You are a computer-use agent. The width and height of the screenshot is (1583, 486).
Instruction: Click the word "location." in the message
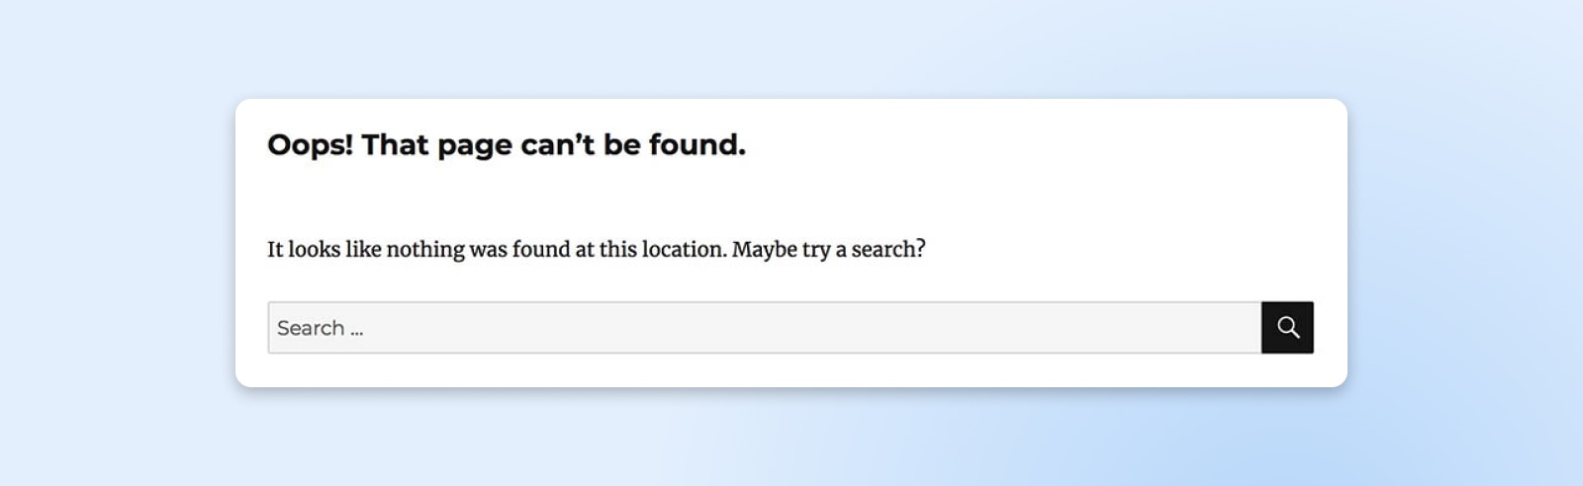pos(684,249)
